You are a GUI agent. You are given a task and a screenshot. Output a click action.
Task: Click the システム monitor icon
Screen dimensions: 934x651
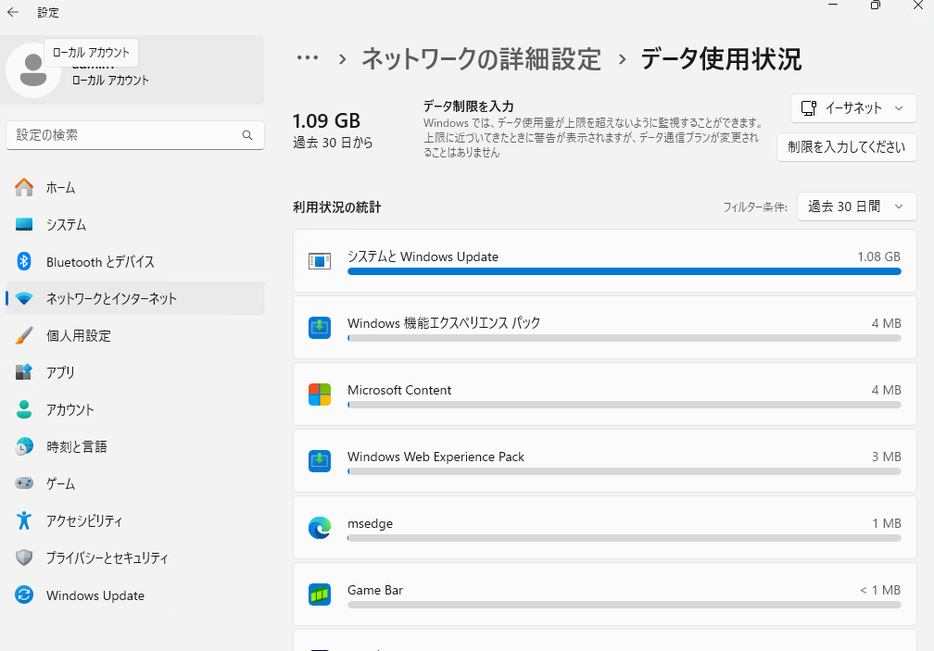pos(24,224)
